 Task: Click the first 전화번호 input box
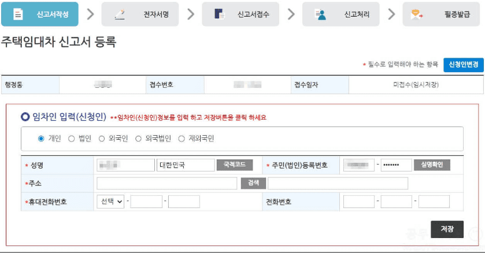[359, 202]
